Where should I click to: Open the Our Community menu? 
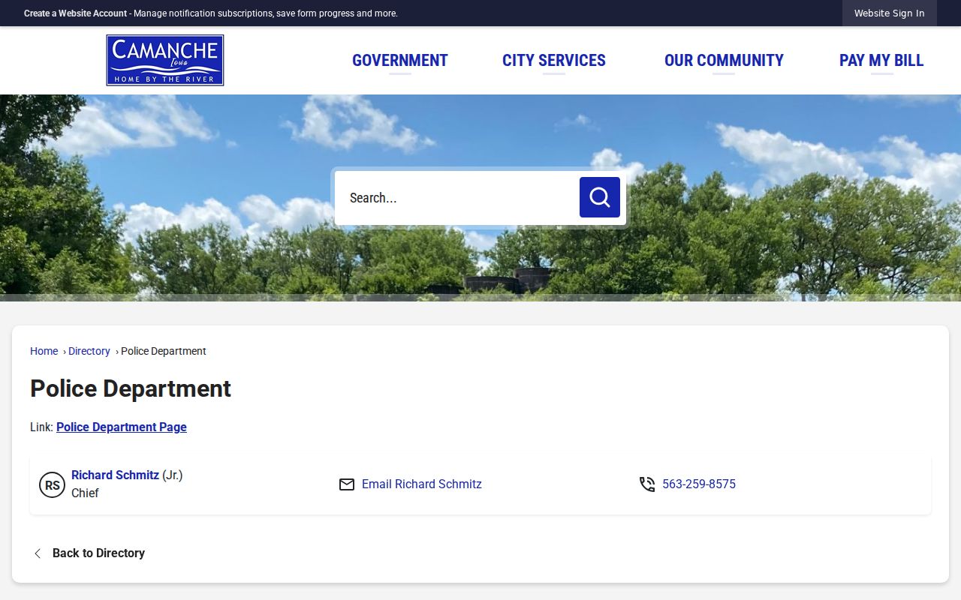point(724,60)
